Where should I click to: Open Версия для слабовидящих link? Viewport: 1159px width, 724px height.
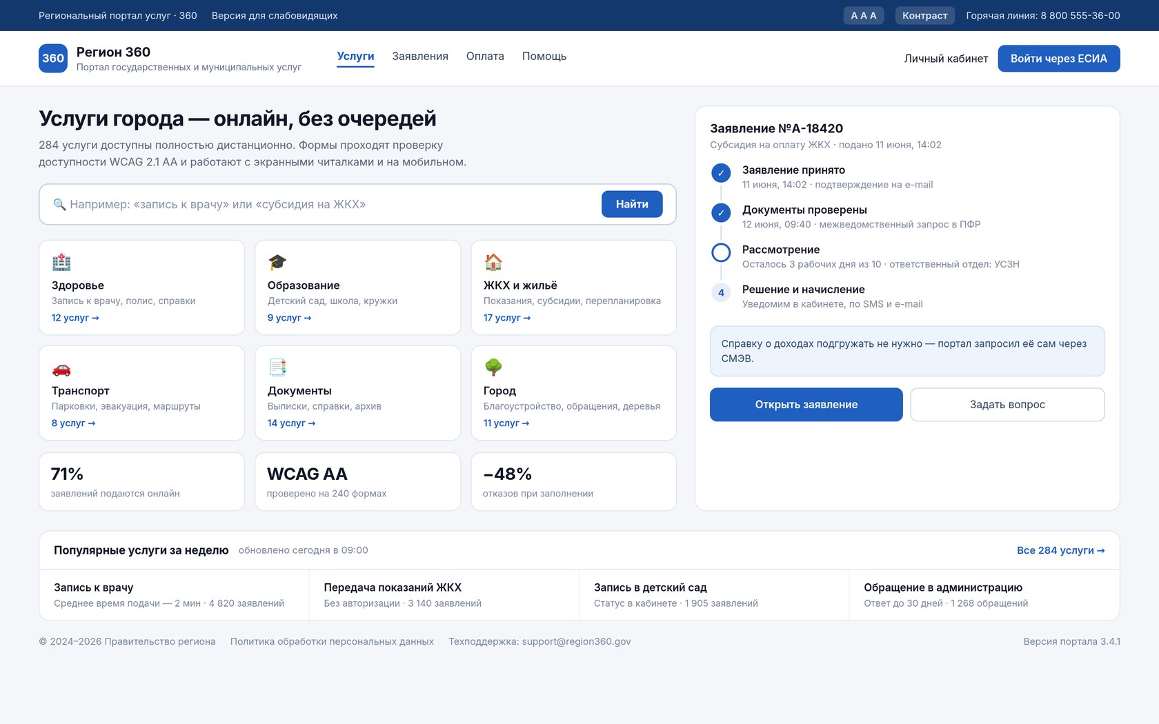coord(275,15)
